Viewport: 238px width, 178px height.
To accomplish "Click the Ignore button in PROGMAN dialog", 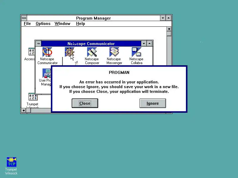I will pyautogui.click(x=153, y=103).
